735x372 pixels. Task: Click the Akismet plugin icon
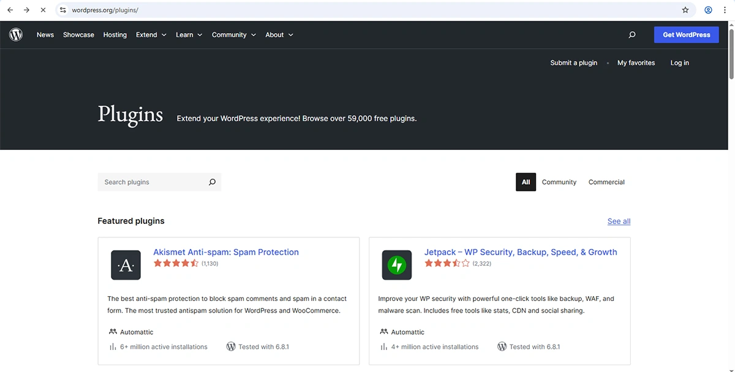click(x=126, y=265)
